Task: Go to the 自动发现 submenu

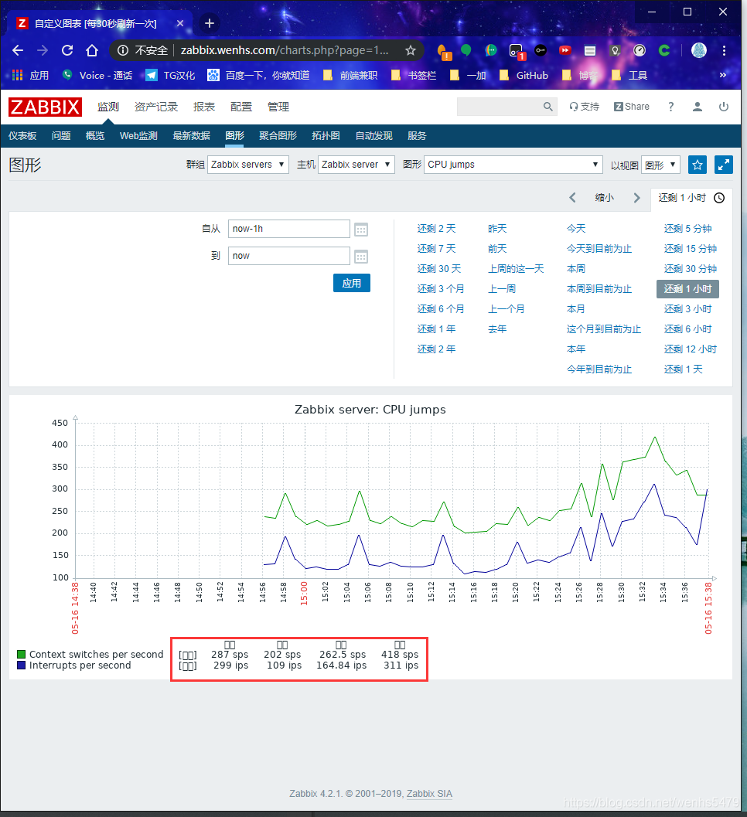Action: [x=373, y=135]
